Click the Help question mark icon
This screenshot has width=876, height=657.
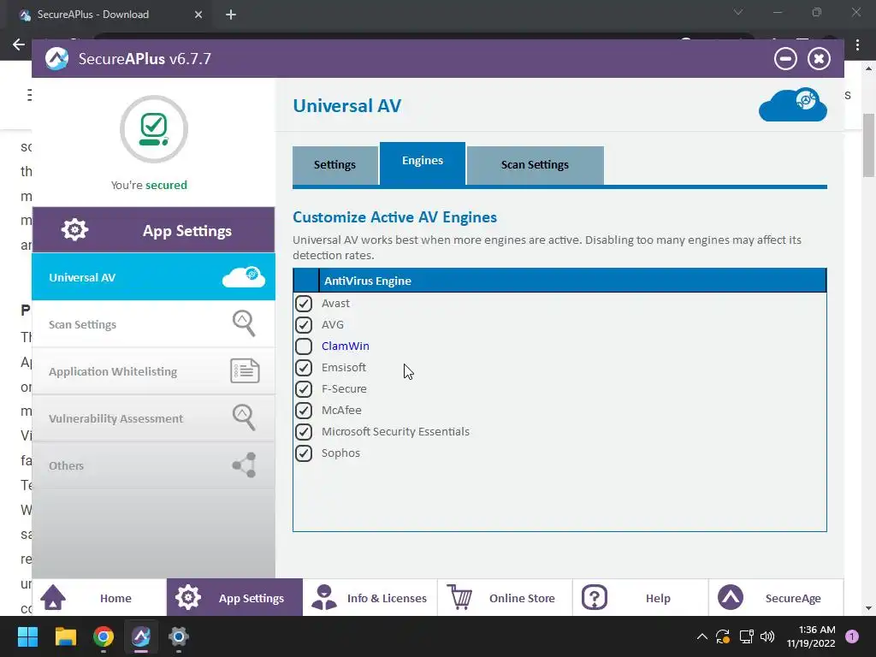click(x=595, y=597)
